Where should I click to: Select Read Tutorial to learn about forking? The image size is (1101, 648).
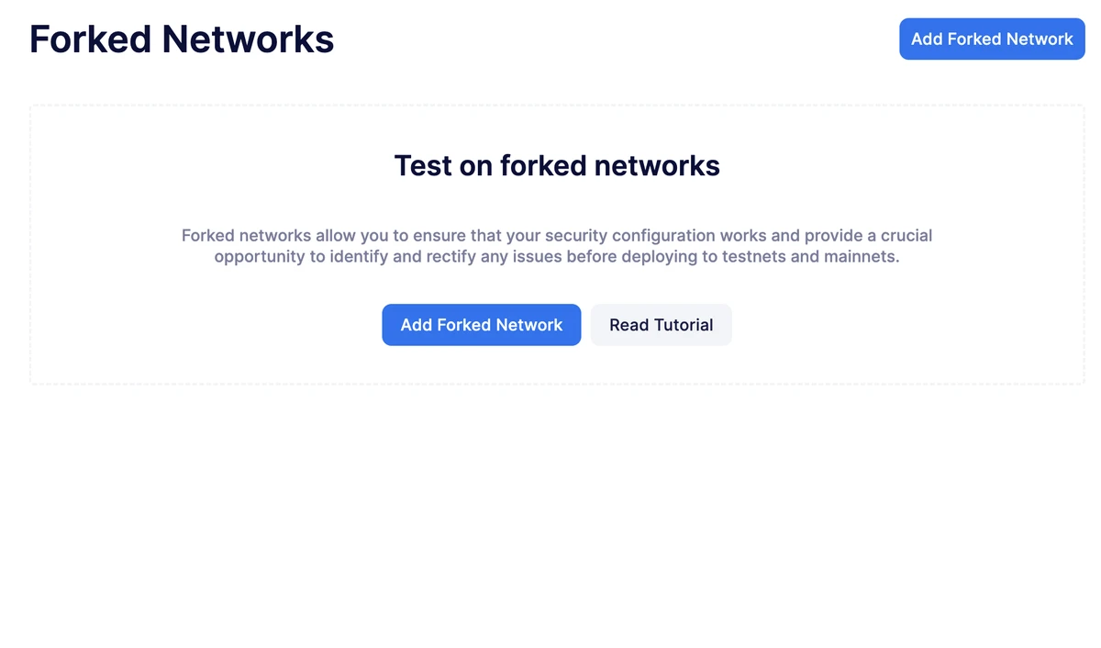click(661, 324)
